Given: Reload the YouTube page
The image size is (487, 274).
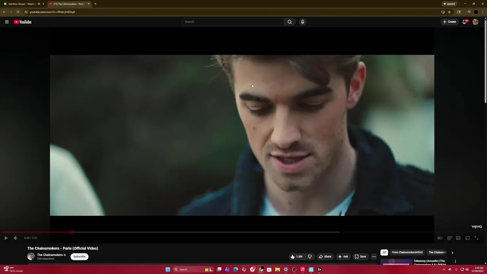Looking at the screenshot, I should click(x=18, y=12).
